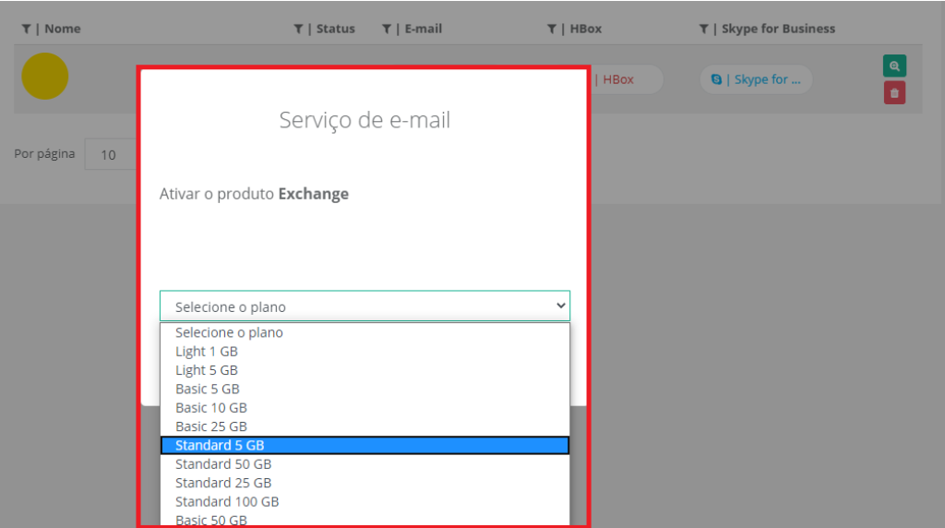Select the Basic 5 GB plan
This screenshot has height=528, width=945.
(365, 389)
